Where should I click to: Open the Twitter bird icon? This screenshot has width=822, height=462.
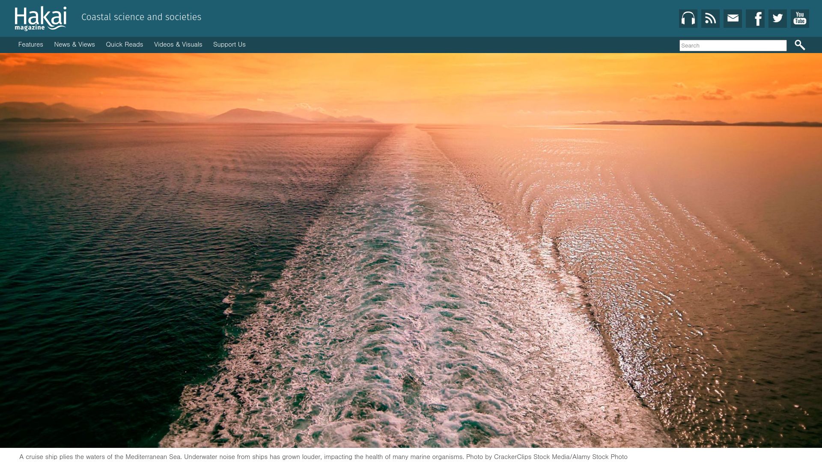click(777, 18)
